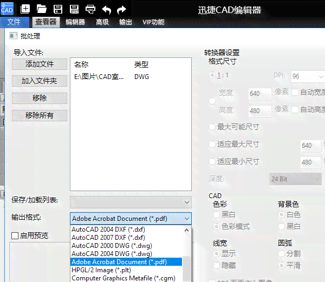Select 显示 under 线宽
The image size is (325, 282).
[x=216, y=254]
